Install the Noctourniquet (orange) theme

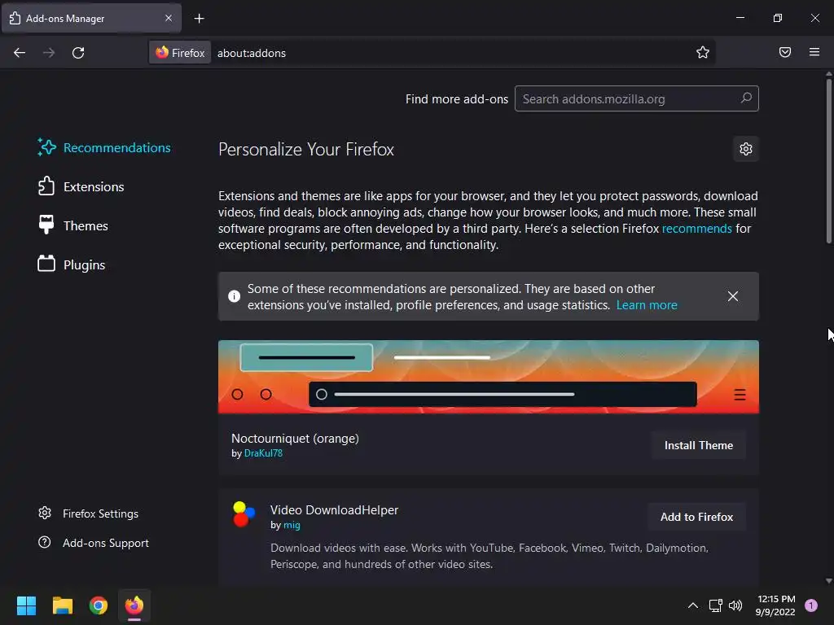[x=698, y=445]
